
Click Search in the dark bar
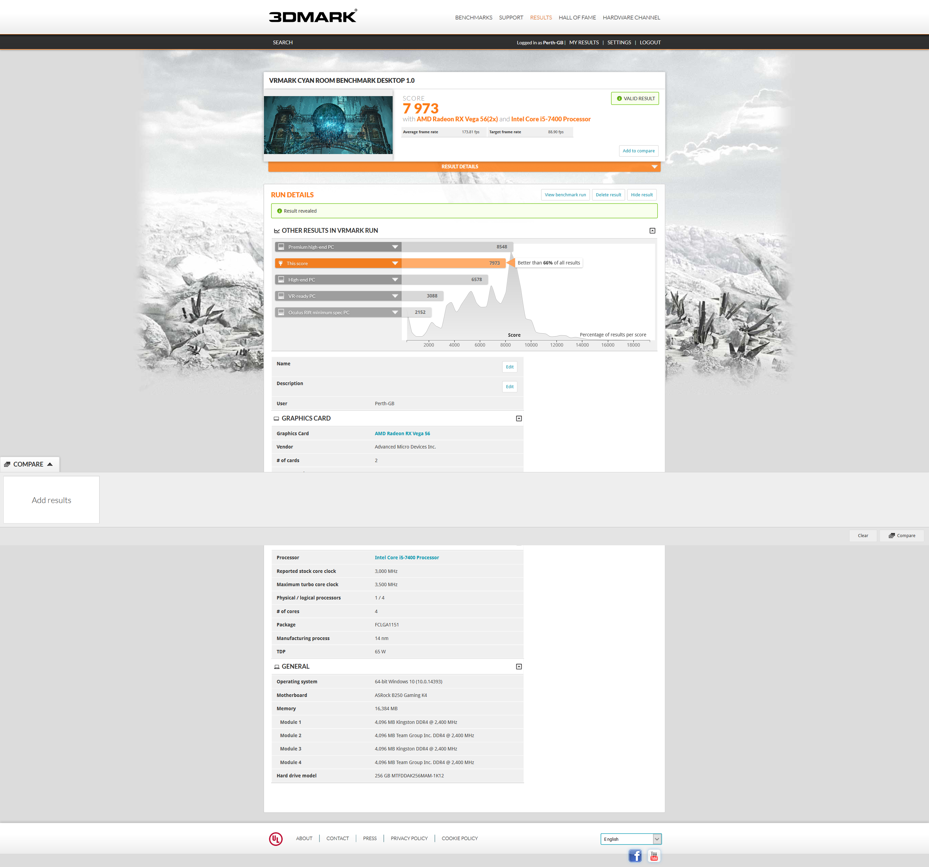click(283, 42)
